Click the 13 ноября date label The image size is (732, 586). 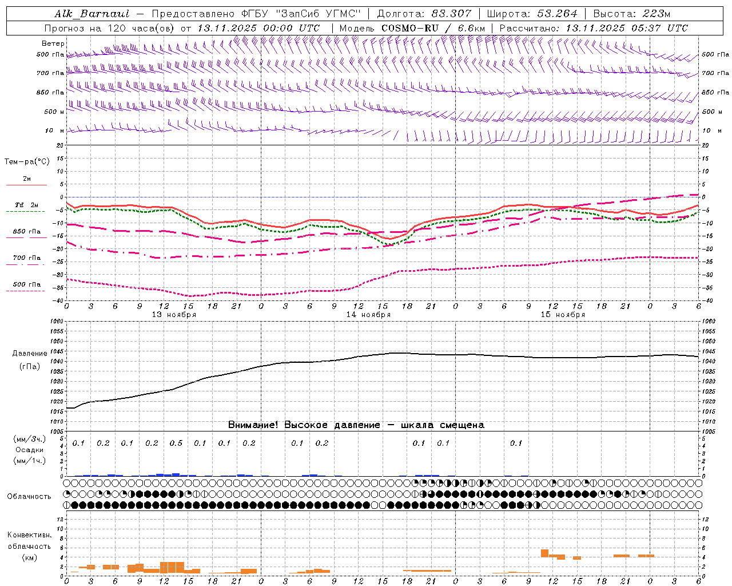pos(174,315)
